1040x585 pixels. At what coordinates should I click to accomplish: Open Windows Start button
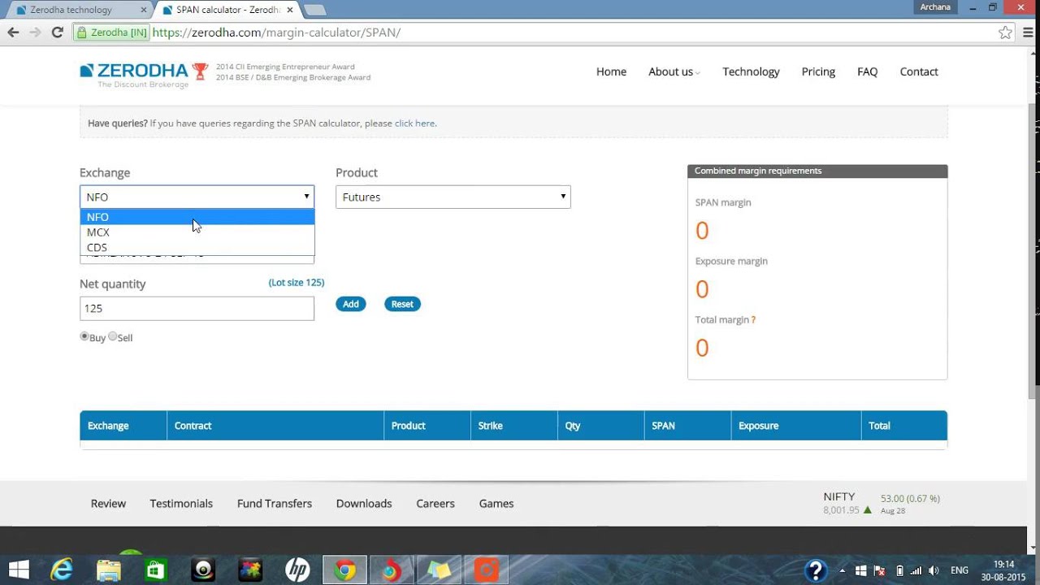click(x=18, y=570)
